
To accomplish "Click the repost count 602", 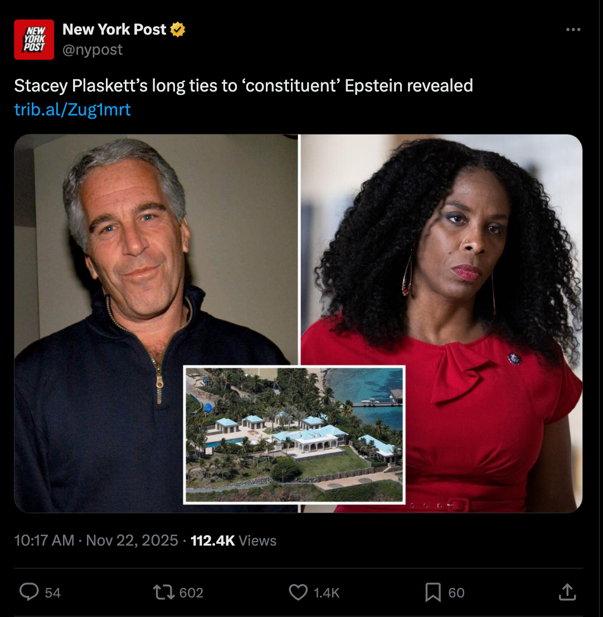I will click(191, 592).
